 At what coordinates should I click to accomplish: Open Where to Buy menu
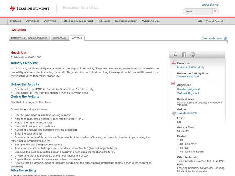151,21
